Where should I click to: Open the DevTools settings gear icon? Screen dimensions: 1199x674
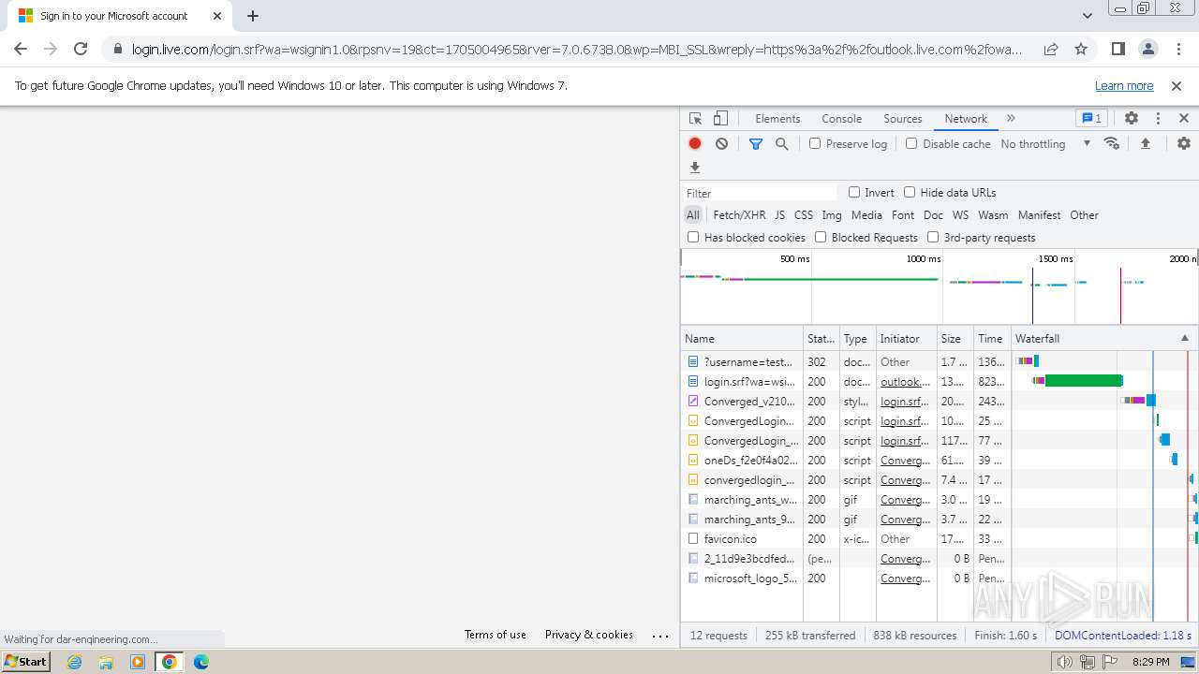[x=1132, y=119]
